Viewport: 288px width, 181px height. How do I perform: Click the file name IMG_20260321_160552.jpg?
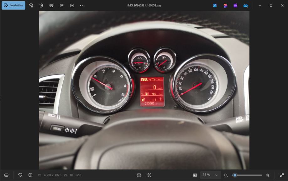point(144,5)
